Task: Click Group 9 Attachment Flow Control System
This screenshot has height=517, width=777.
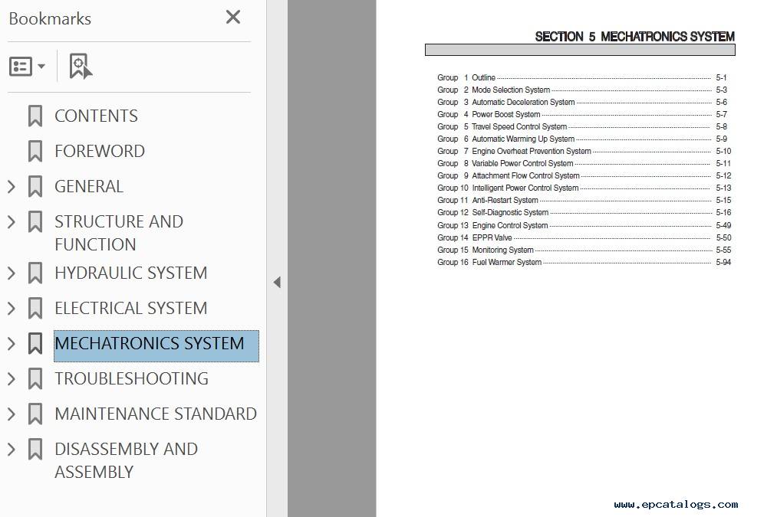Action: (x=584, y=175)
